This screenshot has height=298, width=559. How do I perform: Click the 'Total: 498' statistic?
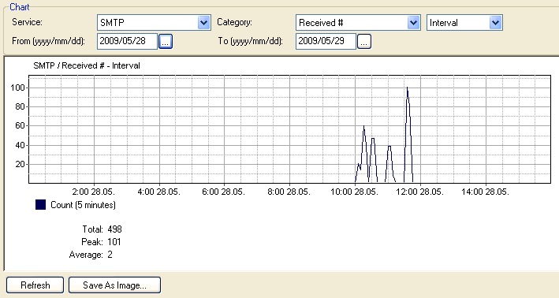[102, 229]
